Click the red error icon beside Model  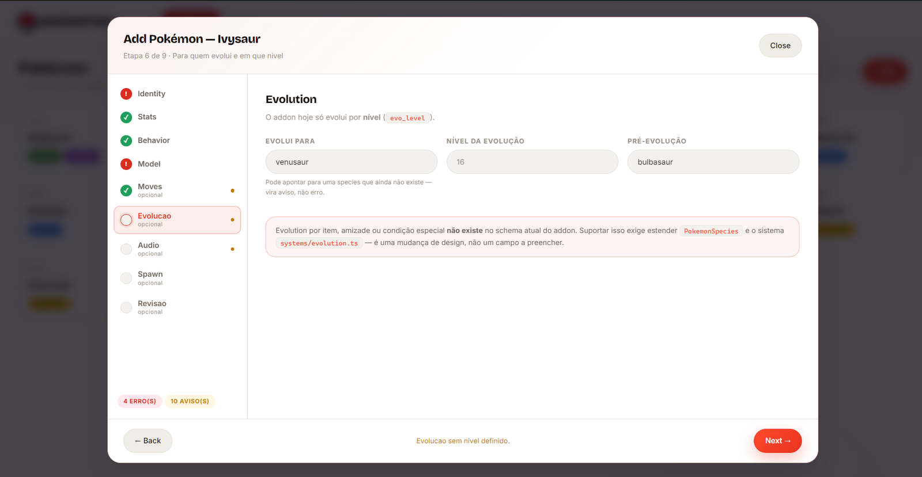coord(126,164)
